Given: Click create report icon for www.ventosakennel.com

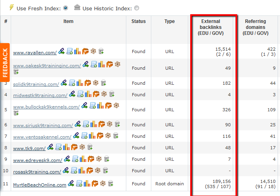Looking at the screenshot, I should point(84,136).
